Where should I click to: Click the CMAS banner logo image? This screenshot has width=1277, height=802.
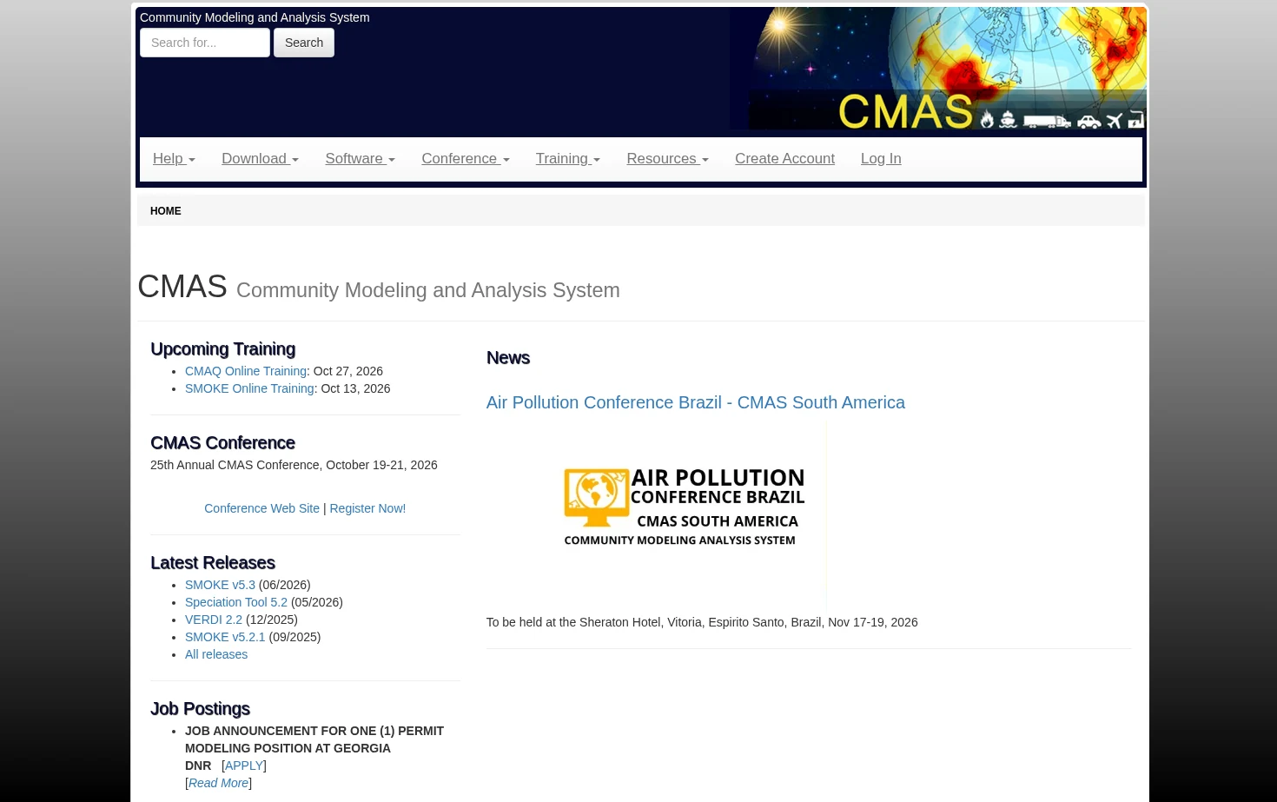(x=938, y=69)
